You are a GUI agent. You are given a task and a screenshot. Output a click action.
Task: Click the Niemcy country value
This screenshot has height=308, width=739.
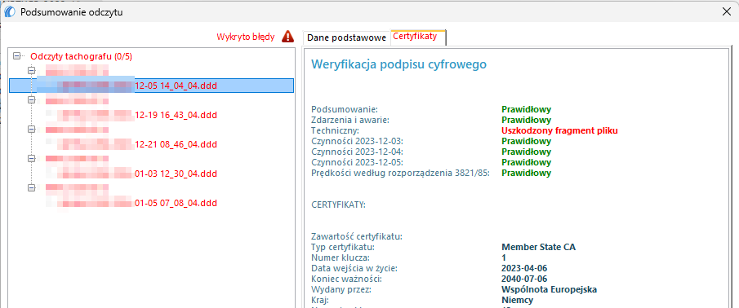click(x=518, y=300)
